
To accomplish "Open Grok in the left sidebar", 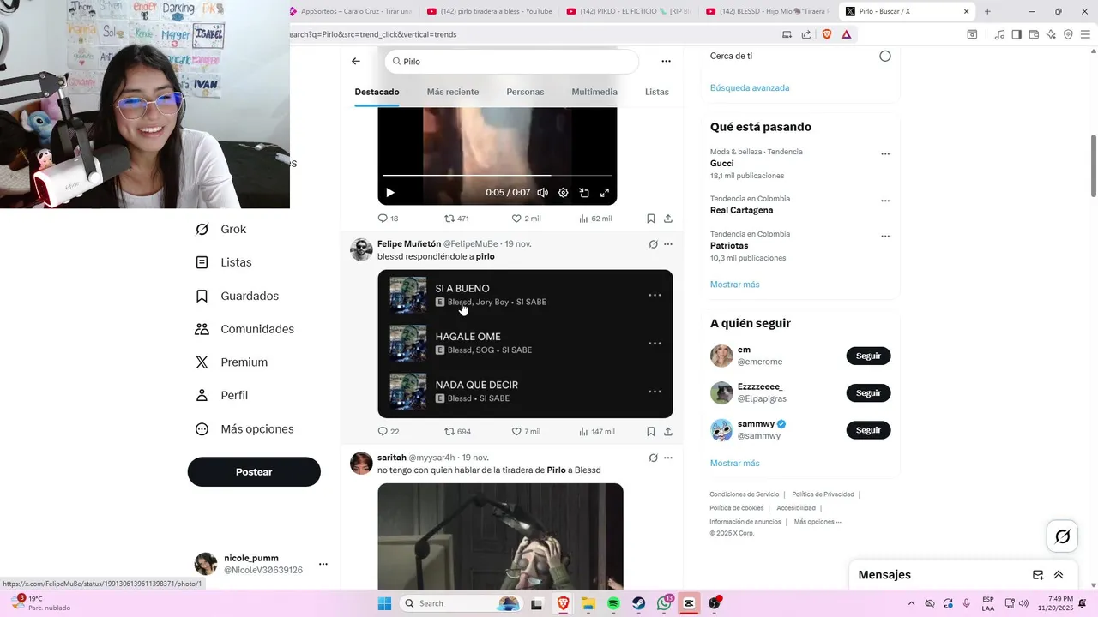I will click(220, 230).
